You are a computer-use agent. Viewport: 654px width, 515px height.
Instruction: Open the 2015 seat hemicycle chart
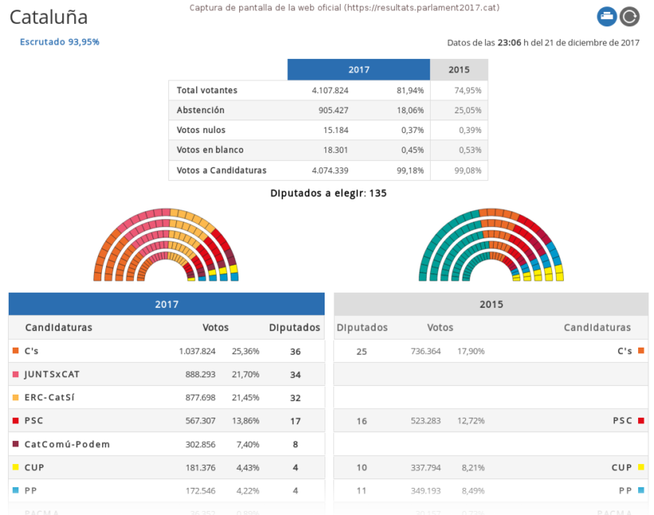tap(491, 245)
